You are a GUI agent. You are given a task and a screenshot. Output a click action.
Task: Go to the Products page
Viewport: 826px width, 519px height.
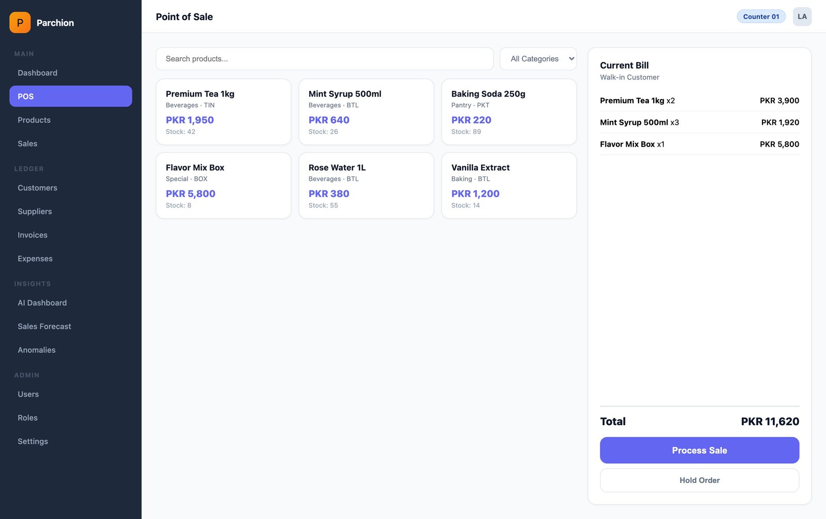pyautogui.click(x=34, y=120)
